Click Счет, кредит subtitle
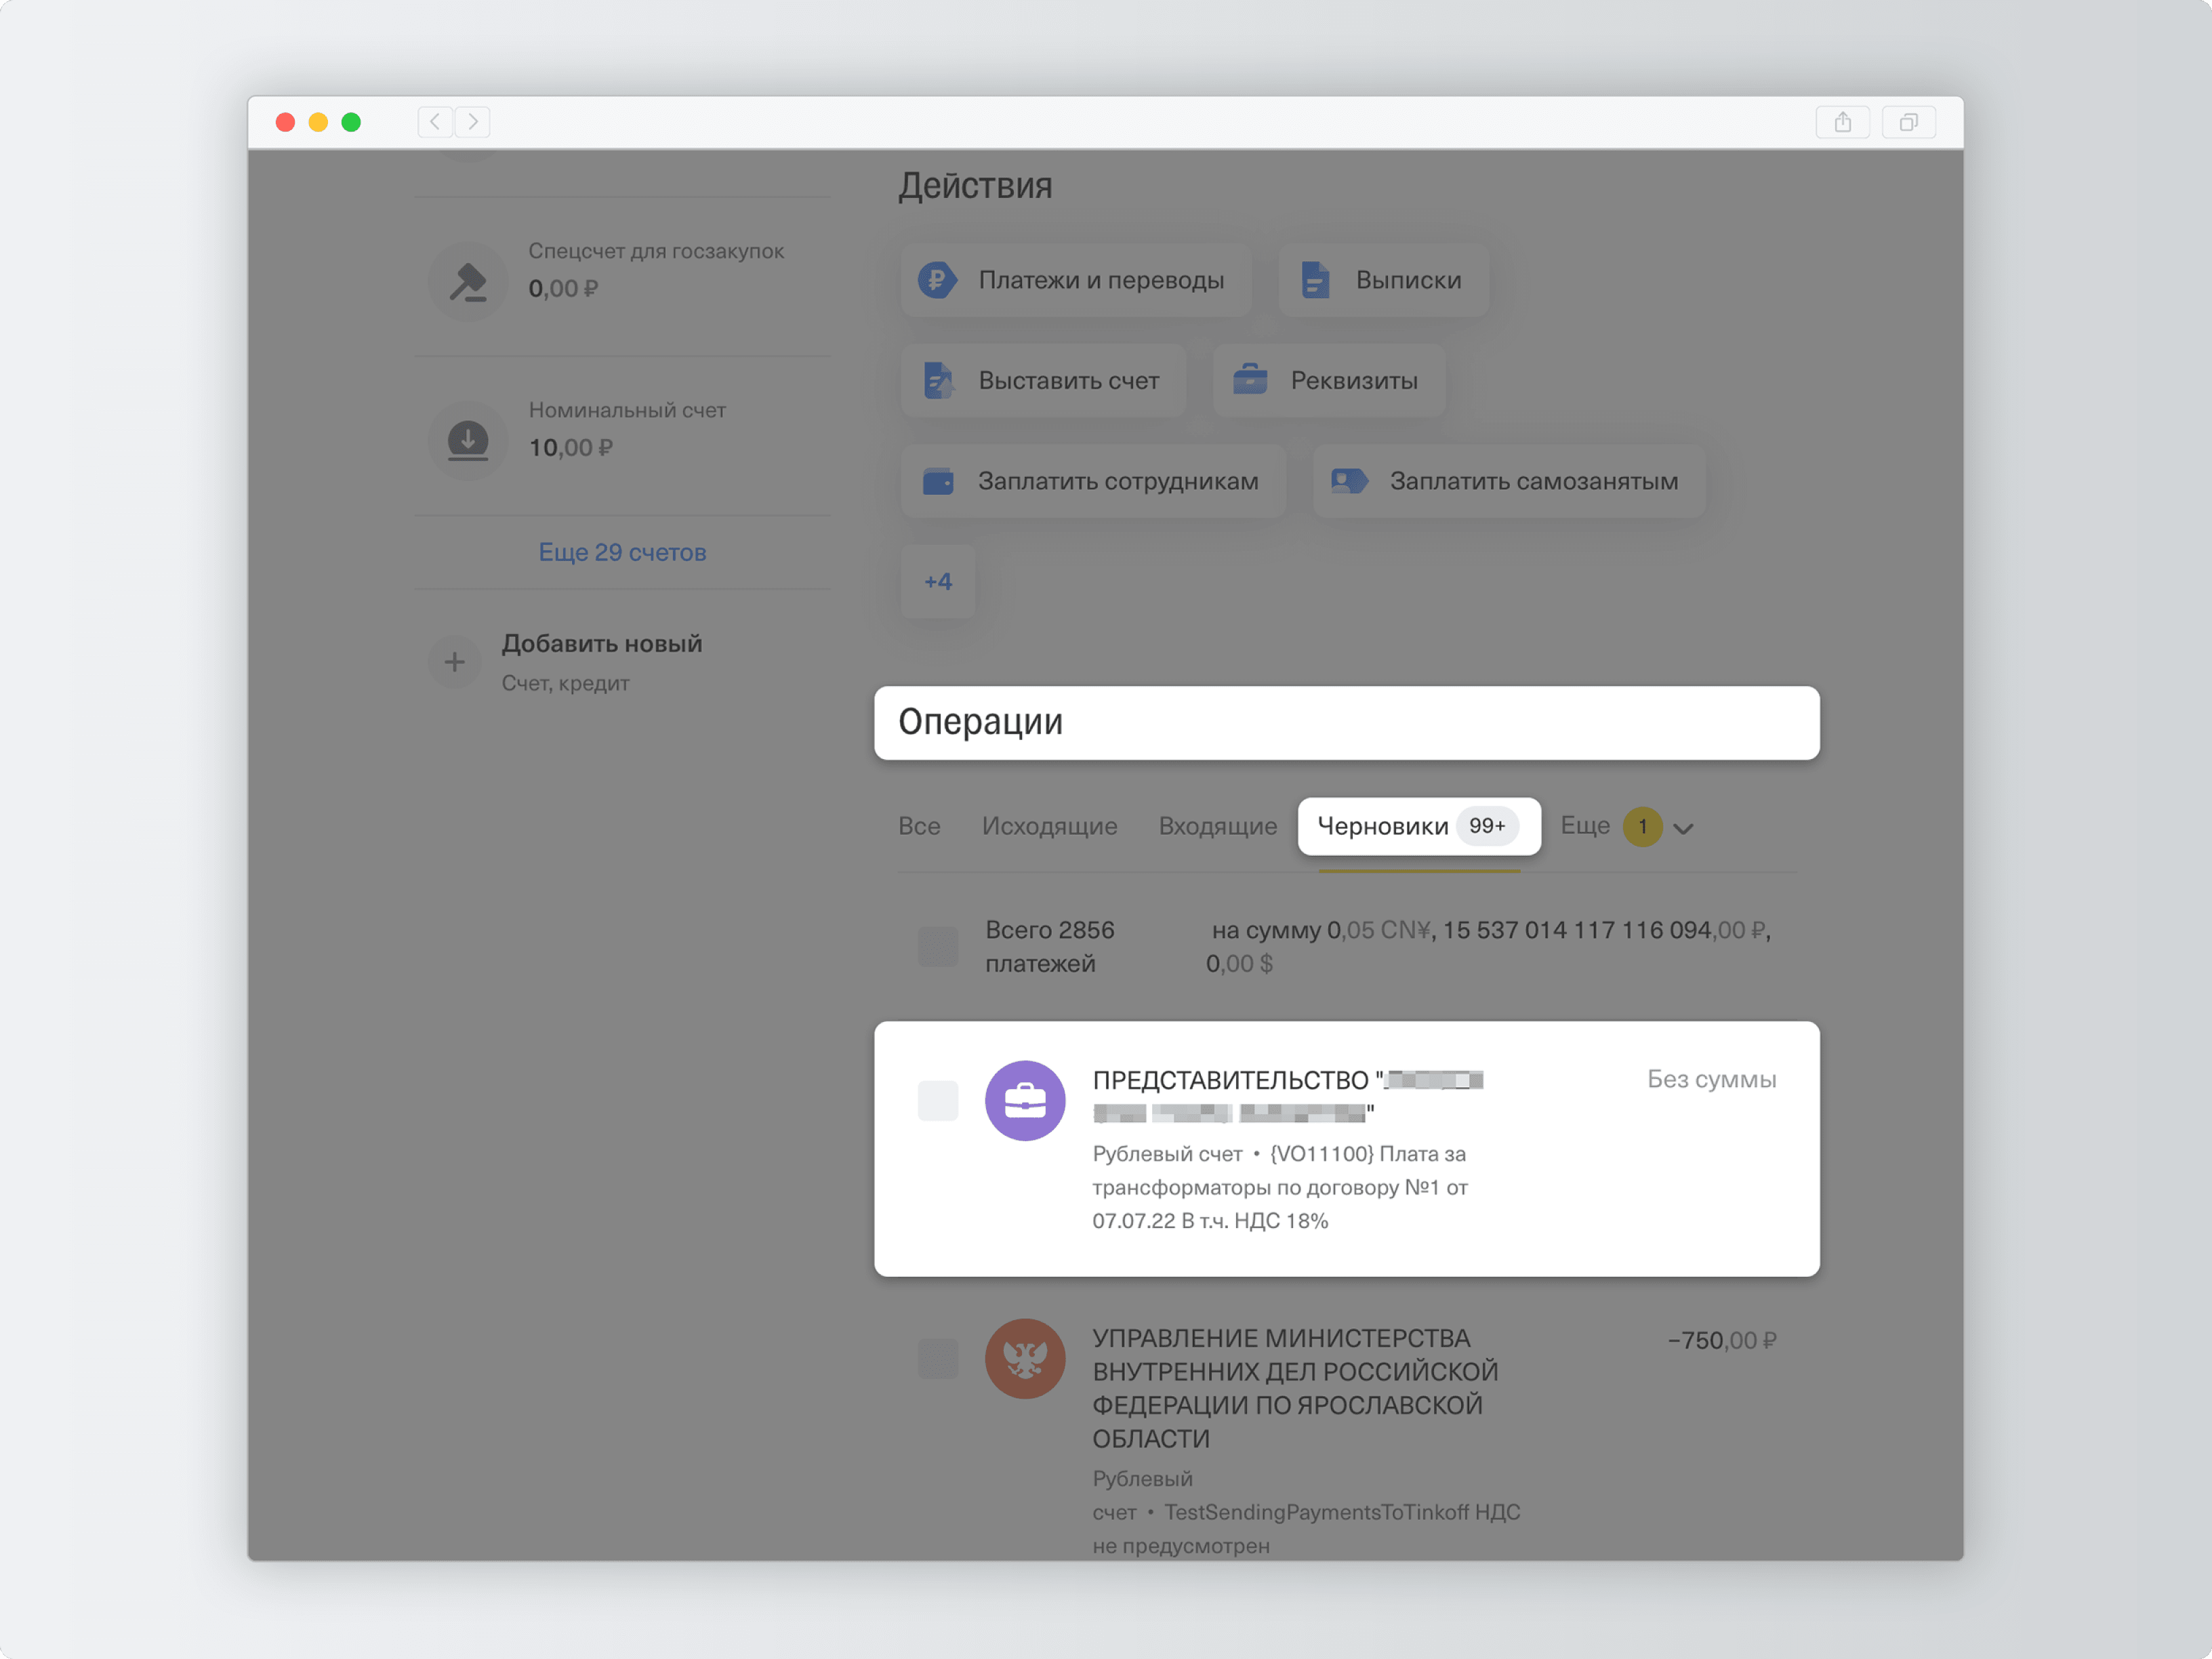Screen dimensions: 2212x1659 tap(565, 683)
